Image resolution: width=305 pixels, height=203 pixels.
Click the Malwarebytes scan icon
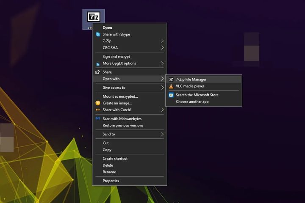pos(98,119)
